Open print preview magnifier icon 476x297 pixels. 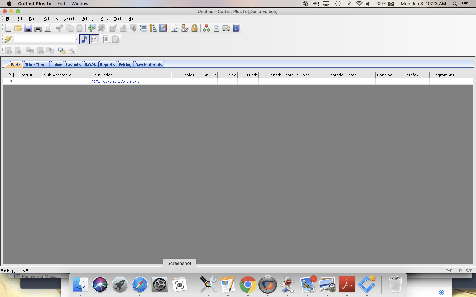point(48,28)
